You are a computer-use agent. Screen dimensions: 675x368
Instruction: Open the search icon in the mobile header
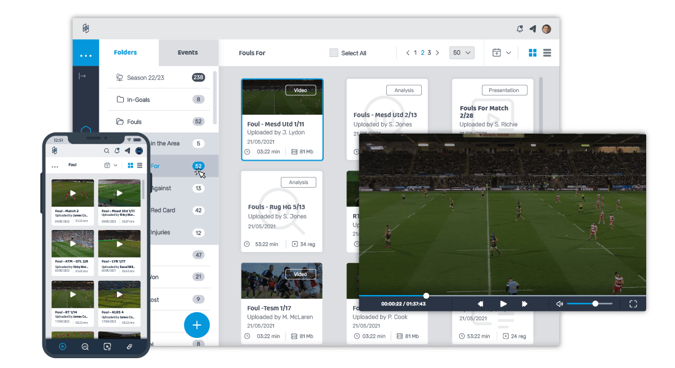point(107,151)
